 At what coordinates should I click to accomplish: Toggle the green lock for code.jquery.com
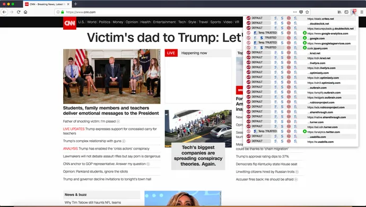coord(304,48)
